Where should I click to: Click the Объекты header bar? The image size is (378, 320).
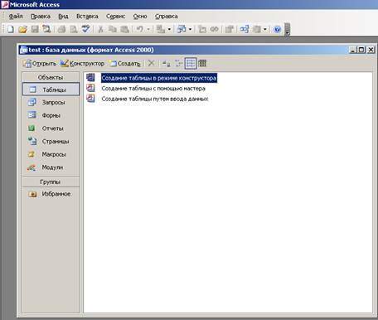point(51,77)
